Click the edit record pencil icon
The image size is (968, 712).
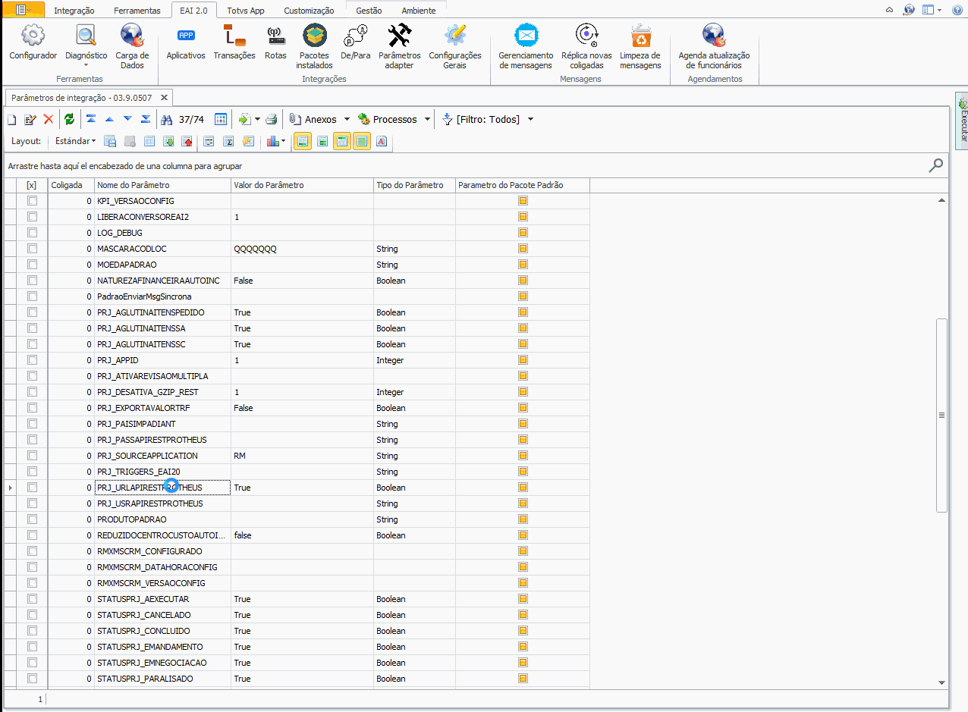coord(30,119)
